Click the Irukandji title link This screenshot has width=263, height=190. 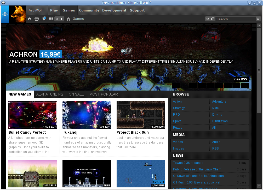[x=70, y=132]
